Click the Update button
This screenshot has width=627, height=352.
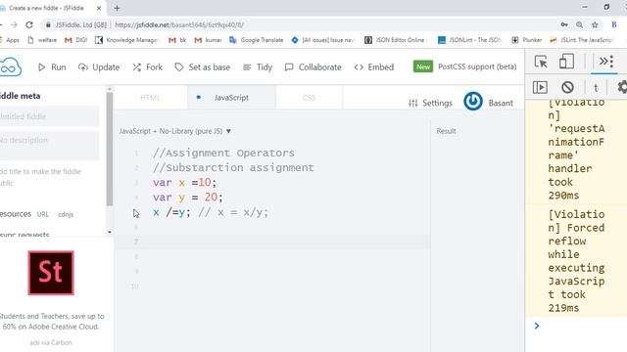click(x=99, y=67)
